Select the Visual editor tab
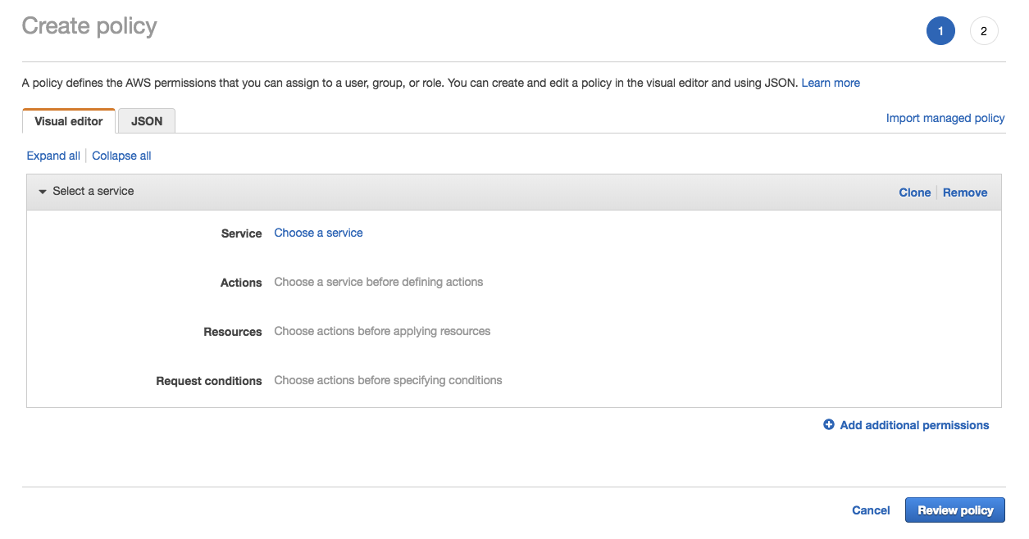This screenshot has width=1029, height=539. click(69, 121)
